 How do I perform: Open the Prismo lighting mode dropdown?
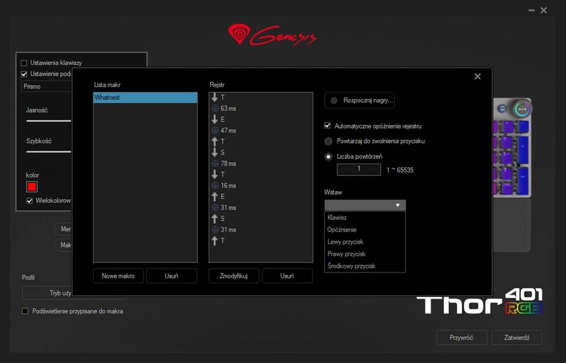point(46,87)
